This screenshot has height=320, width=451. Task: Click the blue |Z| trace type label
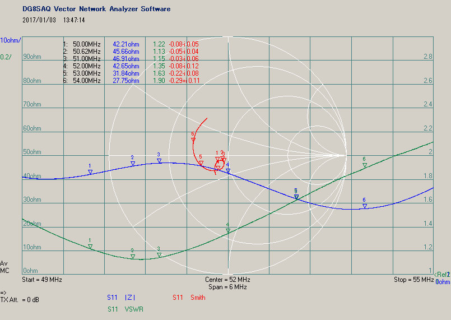coord(127,298)
